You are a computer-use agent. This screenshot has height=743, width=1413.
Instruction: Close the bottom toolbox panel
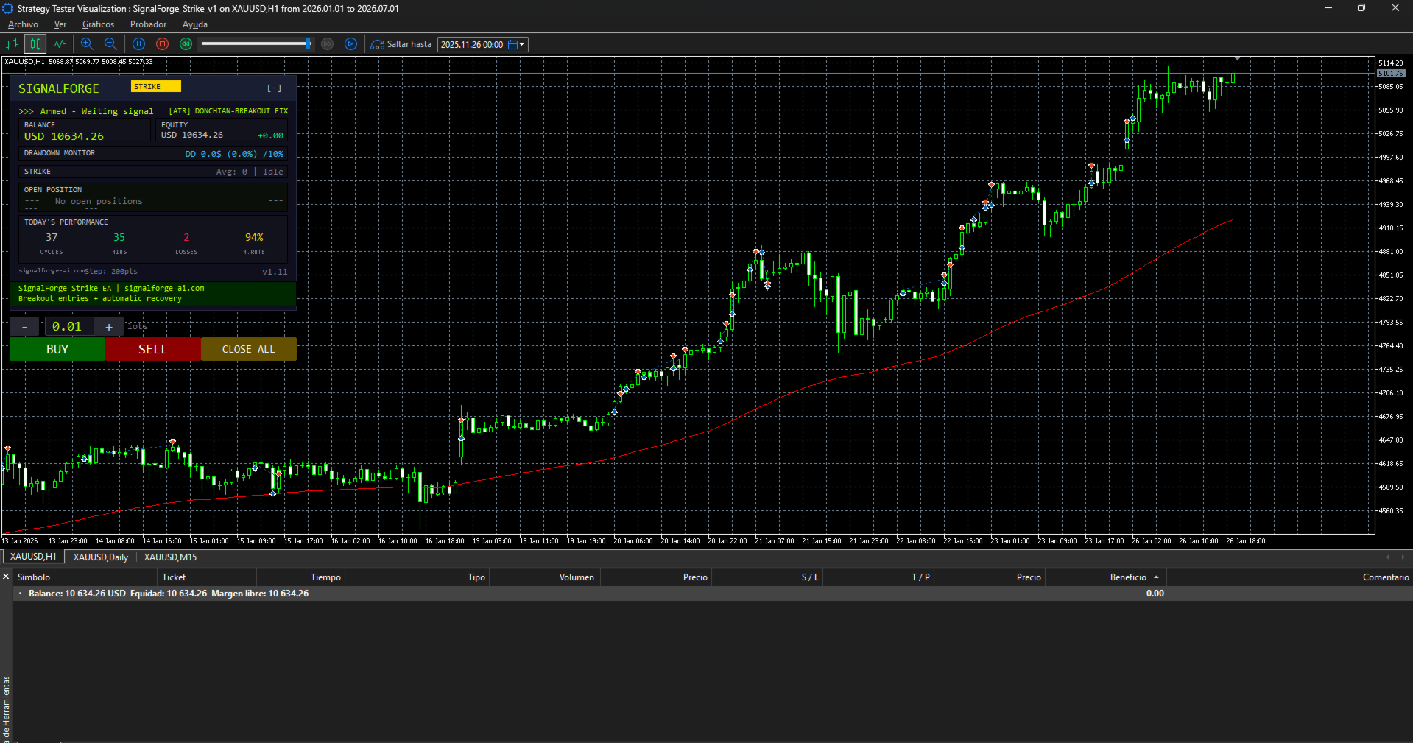click(x=6, y=577)
